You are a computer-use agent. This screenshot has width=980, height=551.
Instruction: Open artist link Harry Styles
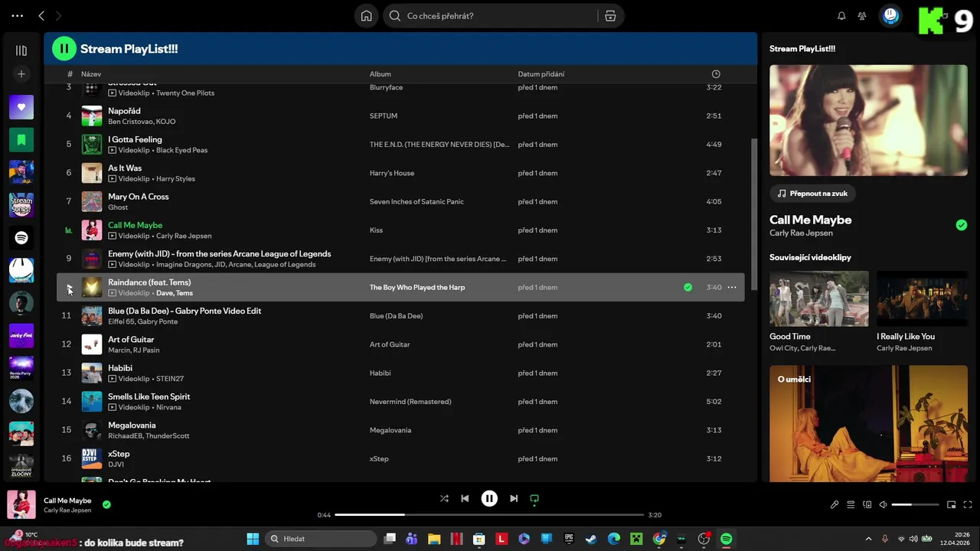click(175, 179)
